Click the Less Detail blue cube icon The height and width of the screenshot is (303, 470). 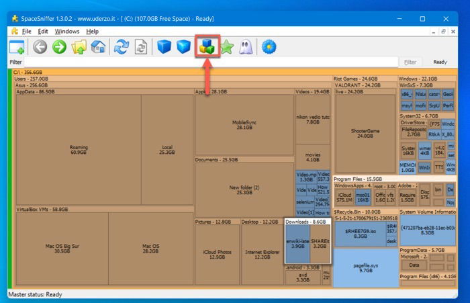pos(164,47)
